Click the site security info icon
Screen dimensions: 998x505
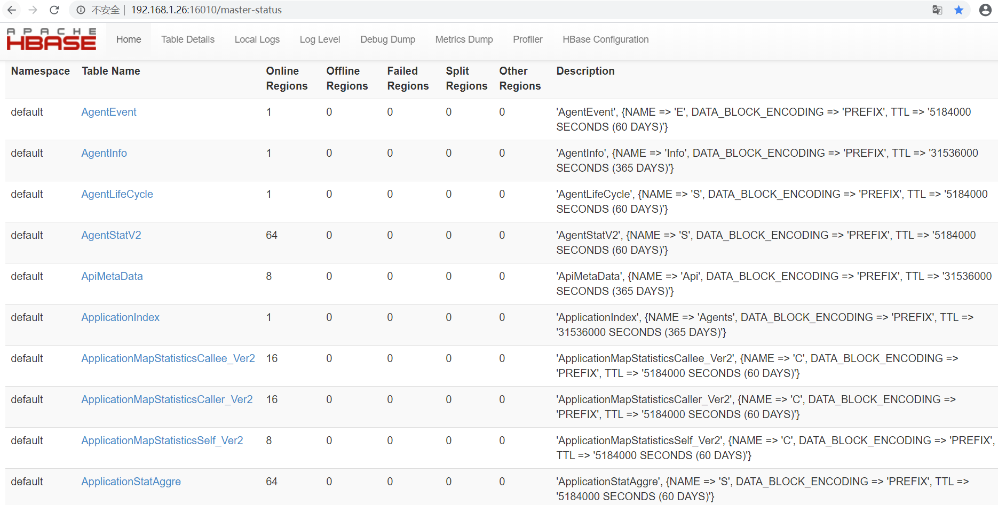click(81, 10)
